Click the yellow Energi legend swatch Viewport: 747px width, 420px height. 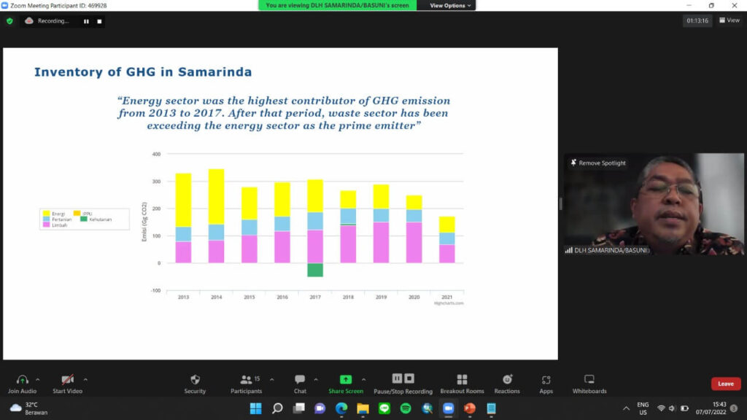pyautogui.click(x=46, y=214)
